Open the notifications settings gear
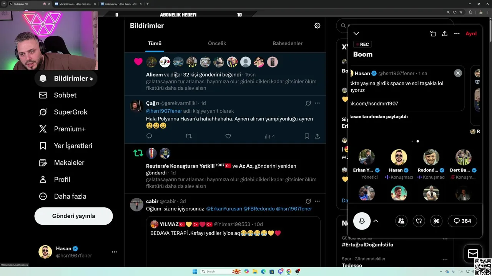The width and height of the screenshot is (492, 276). pos(317,26)
